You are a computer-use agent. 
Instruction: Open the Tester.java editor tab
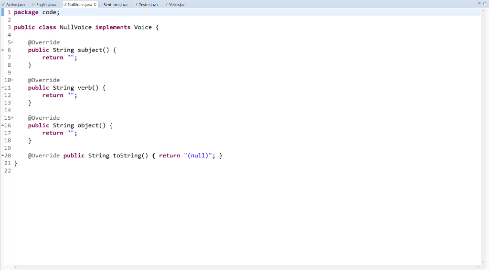coord(146,5)
